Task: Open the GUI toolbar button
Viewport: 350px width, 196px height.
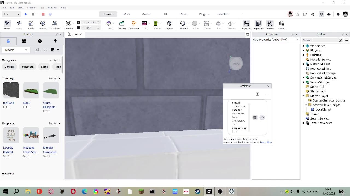Action: (144, 25)
